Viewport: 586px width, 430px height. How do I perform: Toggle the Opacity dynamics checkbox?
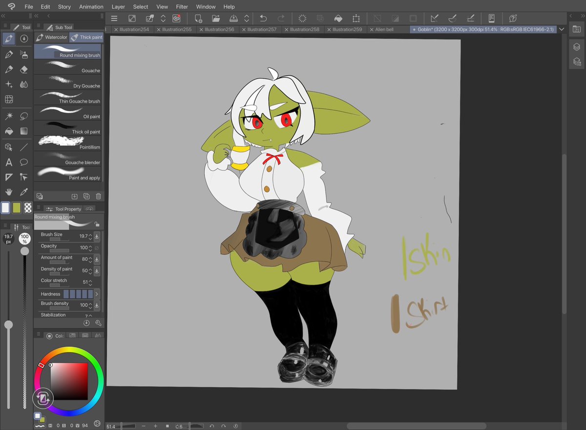coord(96,248)
